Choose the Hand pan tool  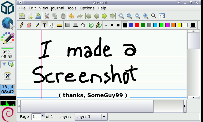point(83,25)
